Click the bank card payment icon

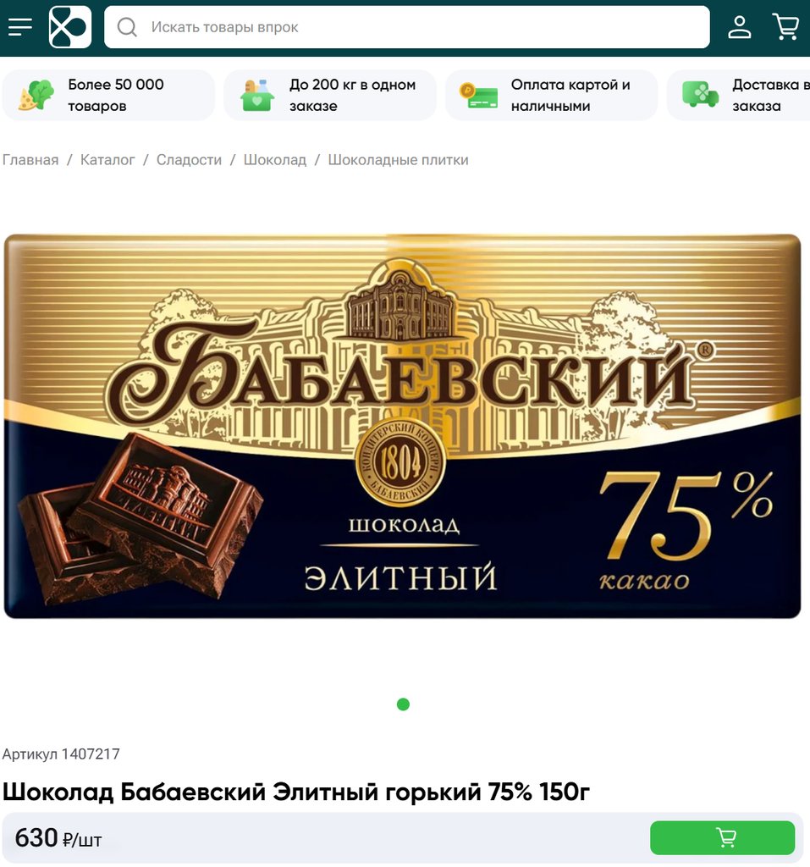[479, 95]
